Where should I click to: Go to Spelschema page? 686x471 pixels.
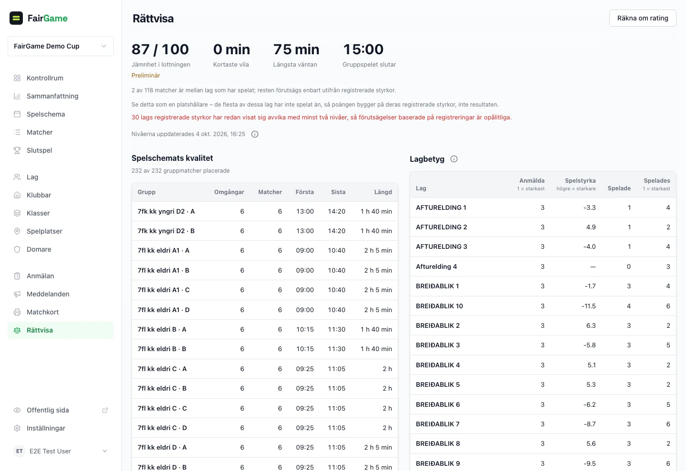(61, 114)
